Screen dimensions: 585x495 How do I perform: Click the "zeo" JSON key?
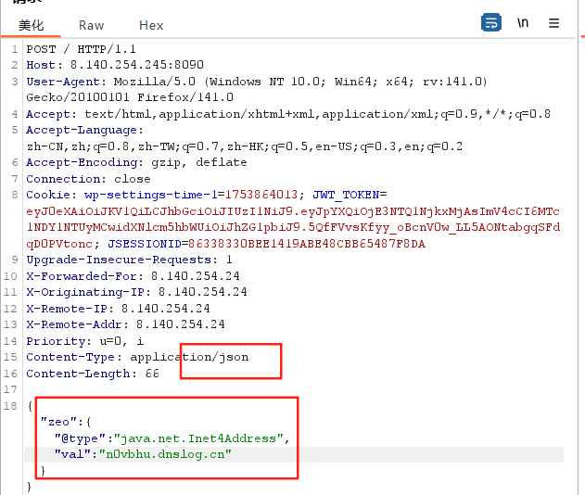(59, 422)
